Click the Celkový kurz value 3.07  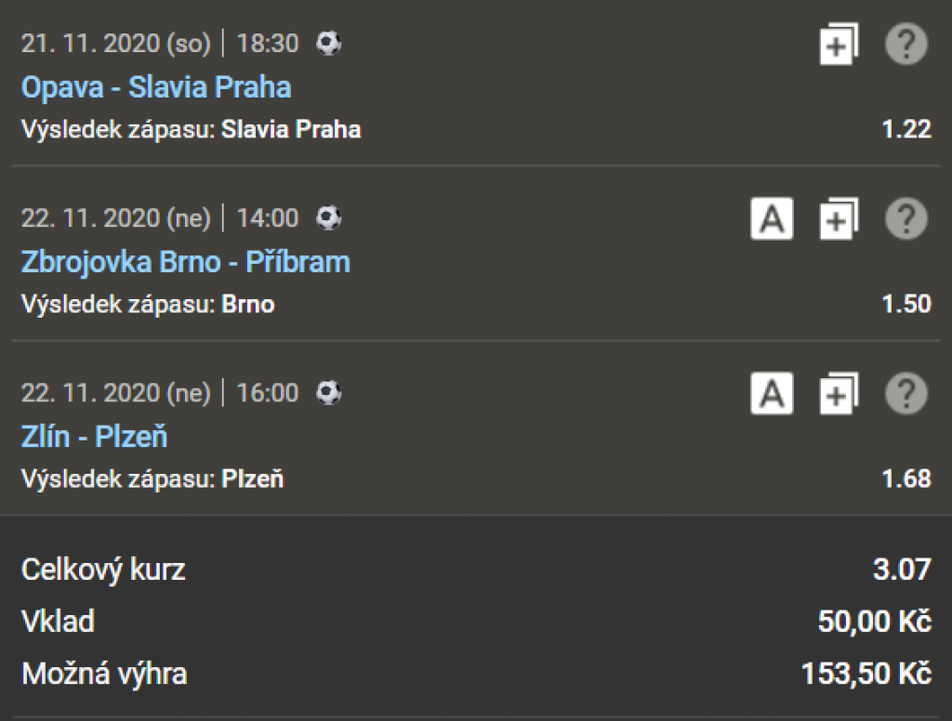(x=902, y=569)
